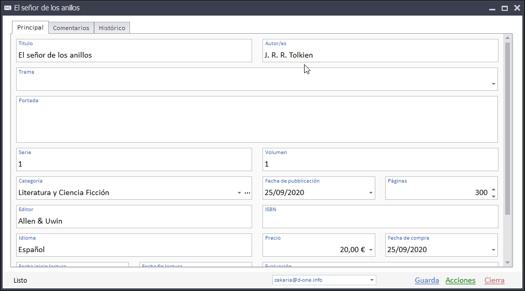Decrease Páginas value with down arrow
The width and height of the screenshot is (525, 291).
(493, 196)
